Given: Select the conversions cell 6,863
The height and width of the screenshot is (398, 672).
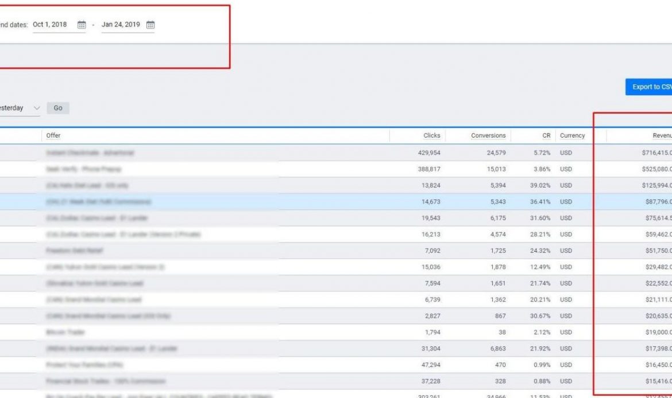Looking at the screenshot, I should (498, 348).
